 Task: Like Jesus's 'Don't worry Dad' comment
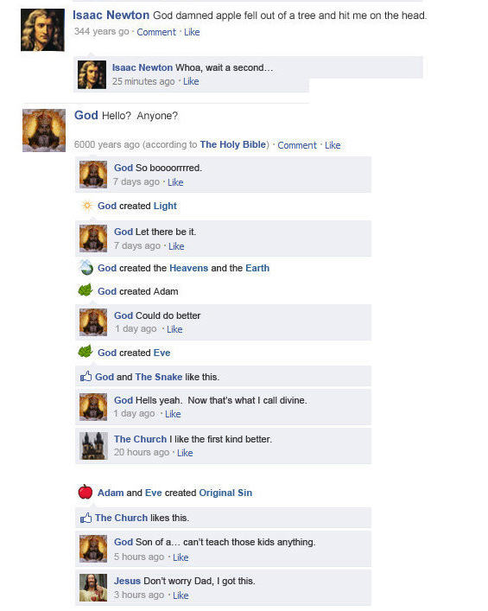pos(181,595)
